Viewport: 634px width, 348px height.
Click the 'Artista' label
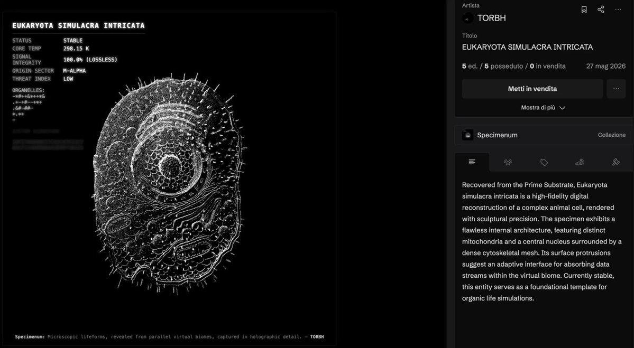click(471, 5)
